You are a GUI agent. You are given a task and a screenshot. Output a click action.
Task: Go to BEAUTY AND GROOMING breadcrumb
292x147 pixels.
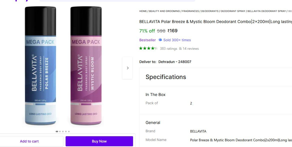[x=164, y=11]
